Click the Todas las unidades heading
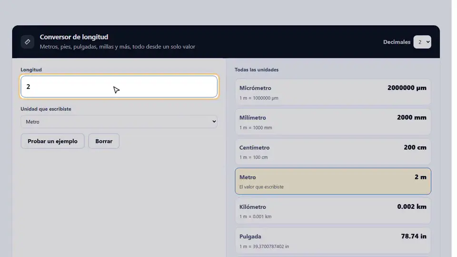This screenshot has width=457, height=257. (x=257, y=69)
